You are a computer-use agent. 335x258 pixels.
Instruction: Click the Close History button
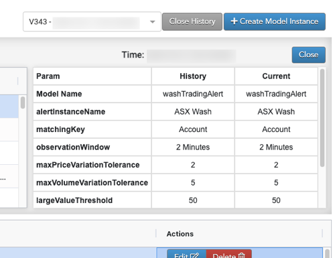pos(192,21)
